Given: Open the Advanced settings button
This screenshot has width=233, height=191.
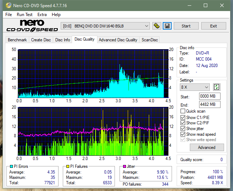Looking at the screenshot, I should pos(207,148).
